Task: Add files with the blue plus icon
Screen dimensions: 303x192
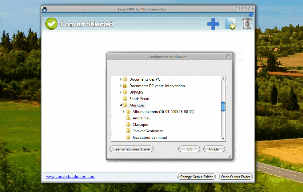Action: (213, 24)
